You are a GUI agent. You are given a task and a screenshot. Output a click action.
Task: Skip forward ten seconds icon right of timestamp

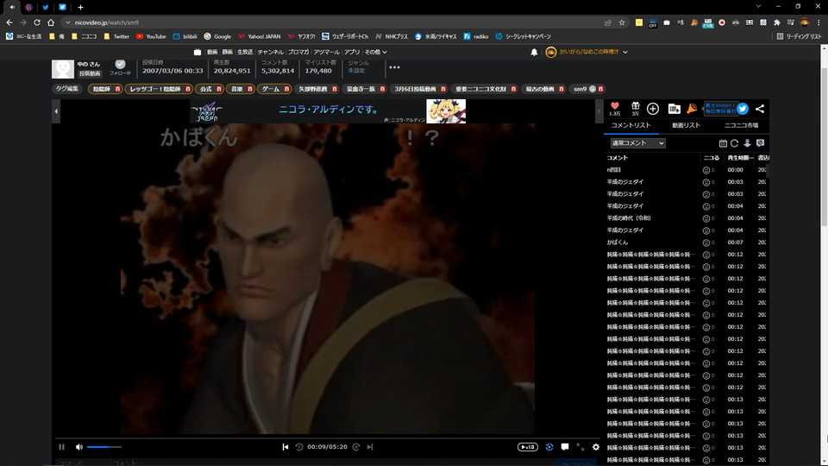pos(356,447)
